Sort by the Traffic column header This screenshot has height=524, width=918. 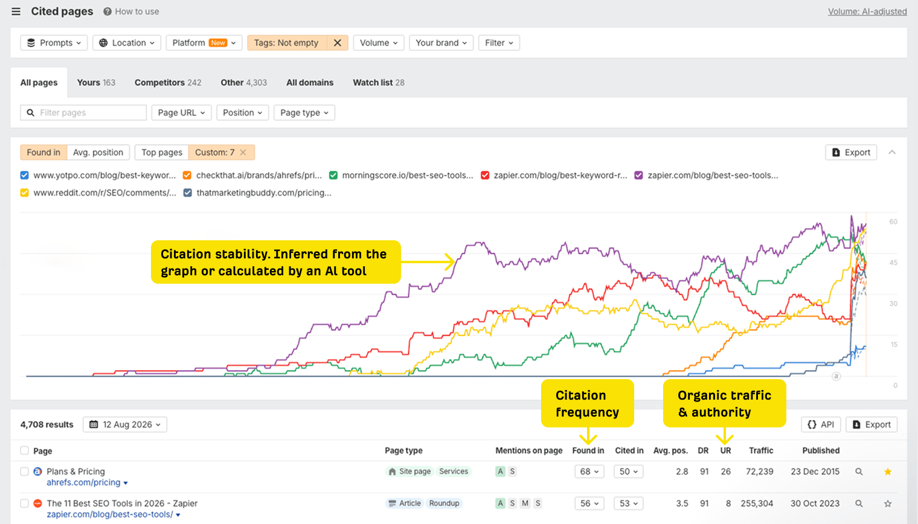click(761, 450)
